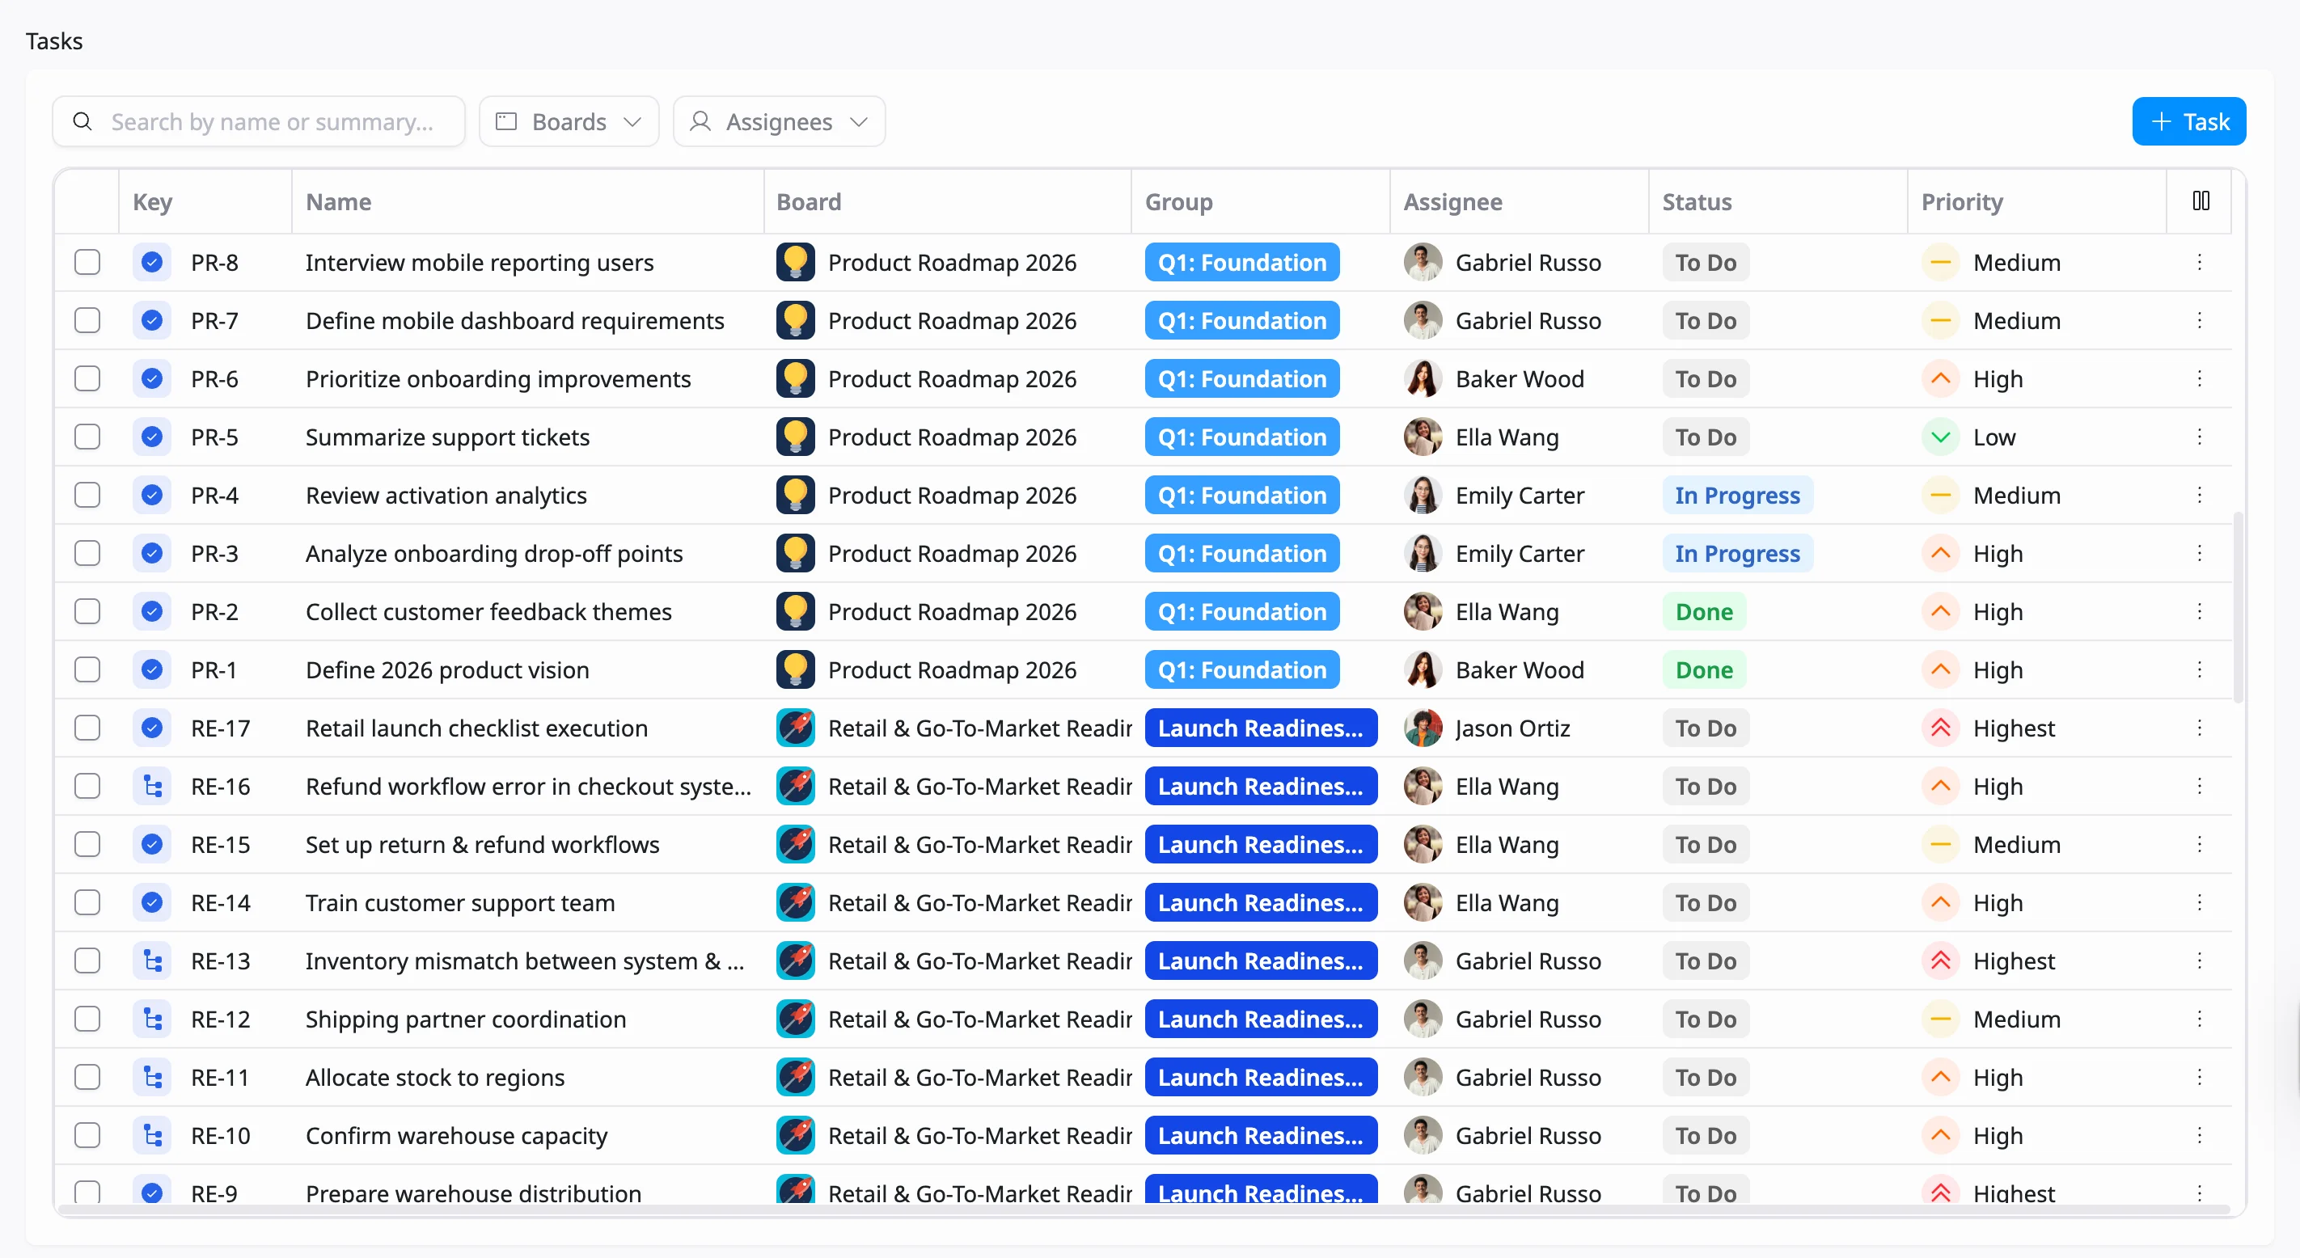2300x1258 pixels.
Task: Open row actions menu for PR-8
Action: tap(2199, 263)
